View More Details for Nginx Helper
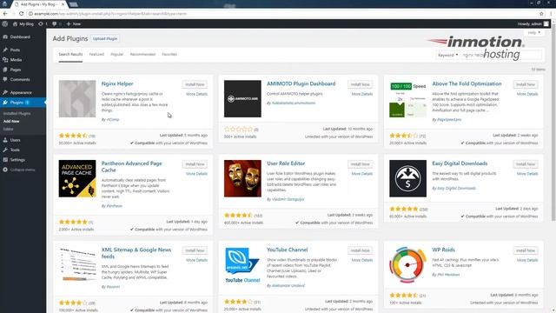 (196, 94)
